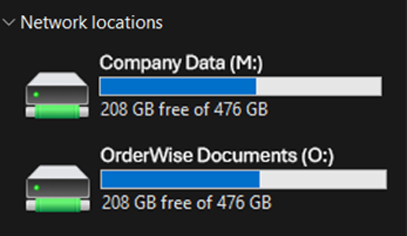
Task: Click the blue used portion of O: drive bar
Action: tap(180, 179)
